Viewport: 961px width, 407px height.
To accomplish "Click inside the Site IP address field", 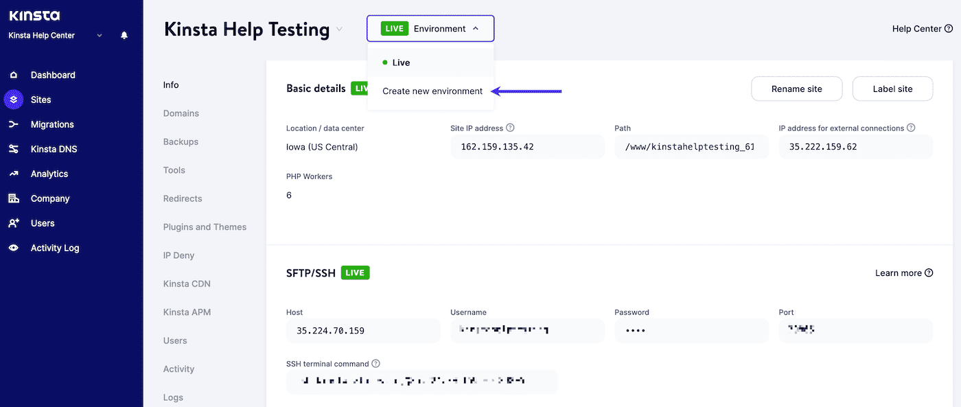I will [527, 146].
